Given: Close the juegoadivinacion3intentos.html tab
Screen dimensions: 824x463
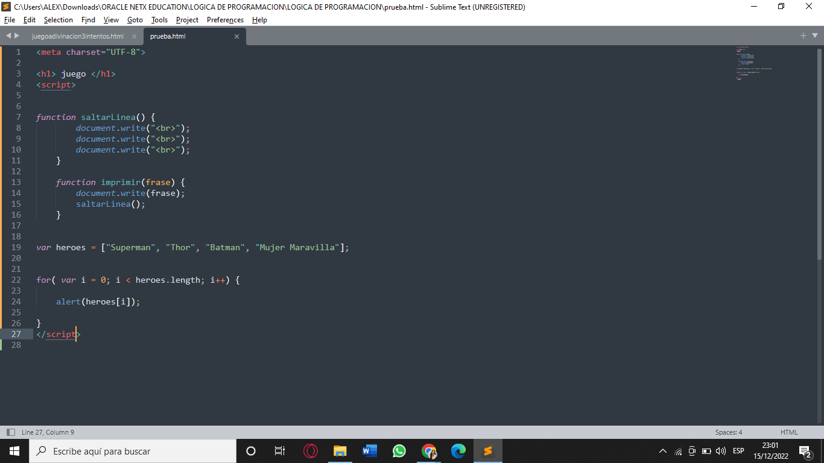Looking at the screenshot, I should coord(134,36).
